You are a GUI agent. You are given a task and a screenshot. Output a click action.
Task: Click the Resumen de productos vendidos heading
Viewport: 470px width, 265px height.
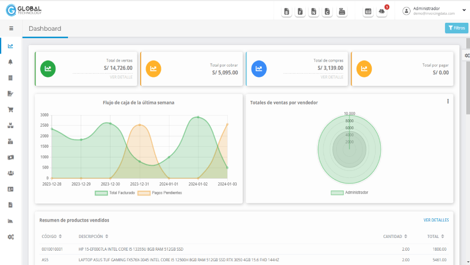tap(74, 220)
